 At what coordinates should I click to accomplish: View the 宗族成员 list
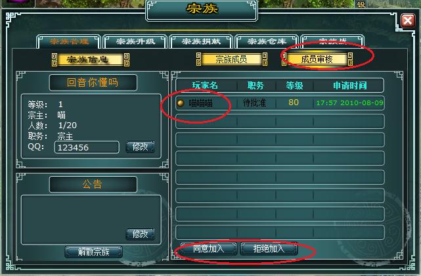(x=231, y=59)
